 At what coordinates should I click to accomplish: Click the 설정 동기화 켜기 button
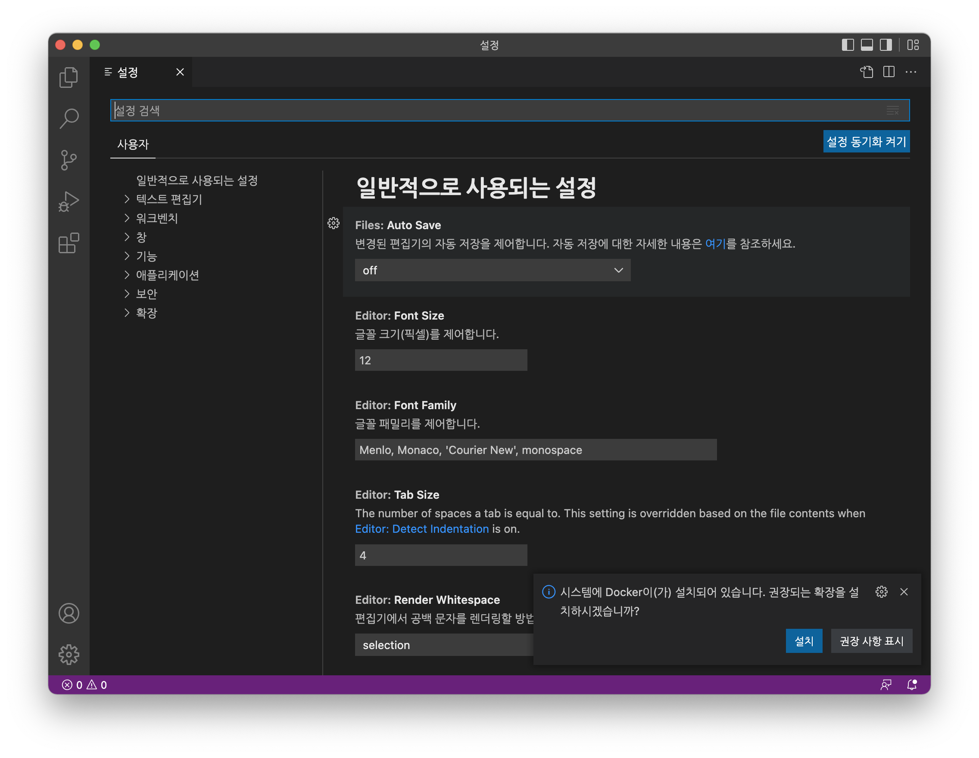pyautogui.click(x=866, y=142)
